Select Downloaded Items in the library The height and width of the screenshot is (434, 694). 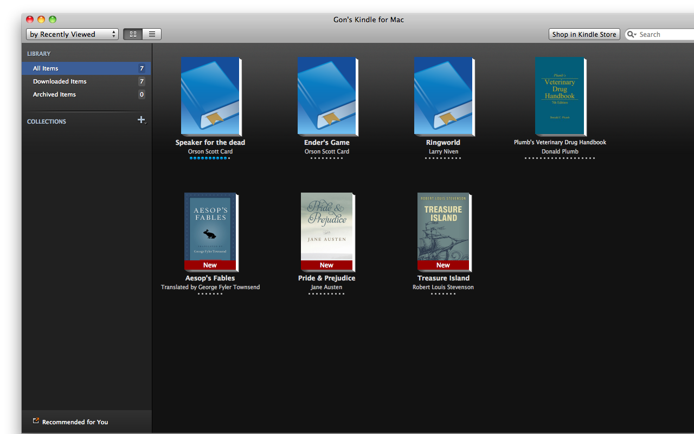coord(86,81)
